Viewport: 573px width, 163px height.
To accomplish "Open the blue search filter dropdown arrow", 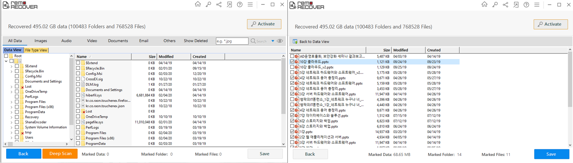I will coord(273,41).
